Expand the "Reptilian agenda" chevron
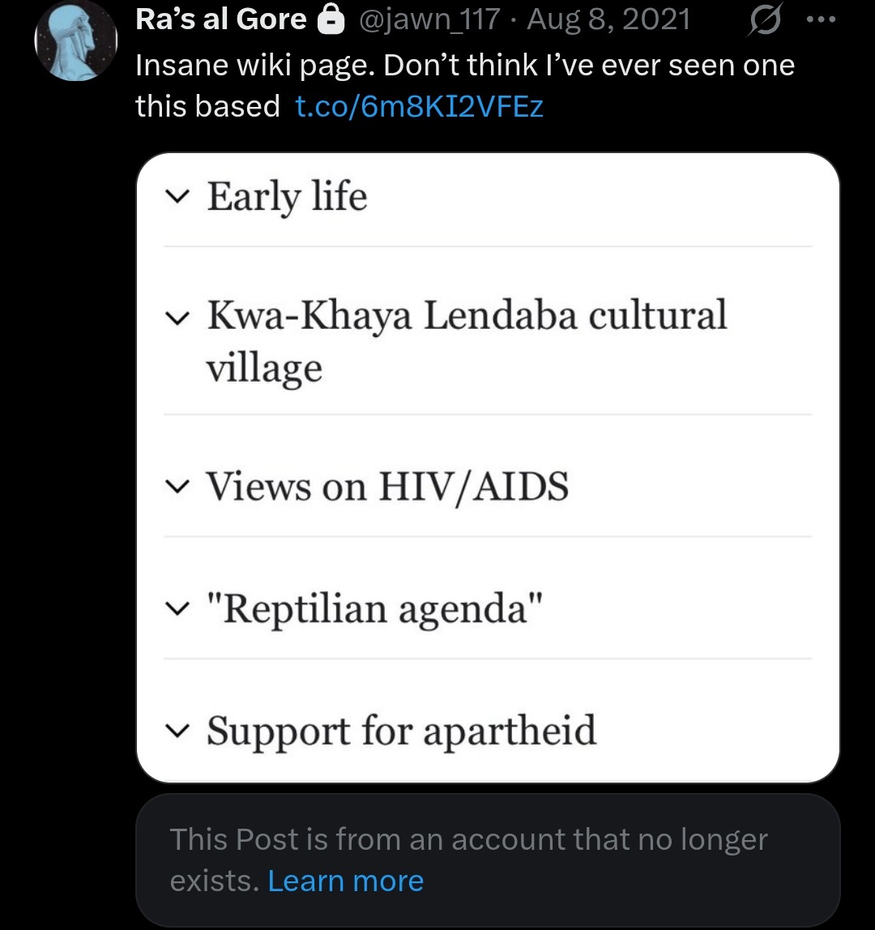Screen dimensions: 875x930 177,608
